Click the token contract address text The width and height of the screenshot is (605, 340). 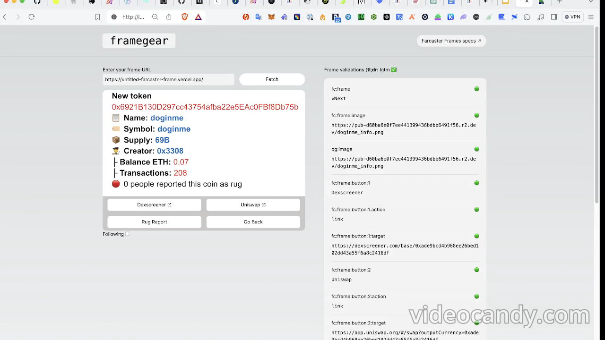(205, 107)
